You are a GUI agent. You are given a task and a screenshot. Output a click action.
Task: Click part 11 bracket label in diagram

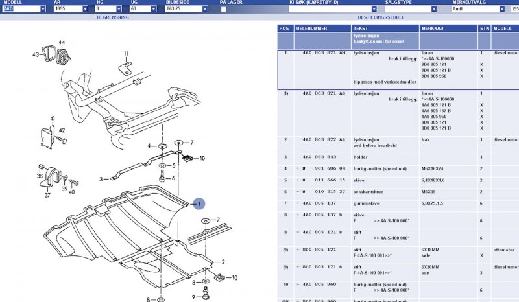tap(127, 53)
